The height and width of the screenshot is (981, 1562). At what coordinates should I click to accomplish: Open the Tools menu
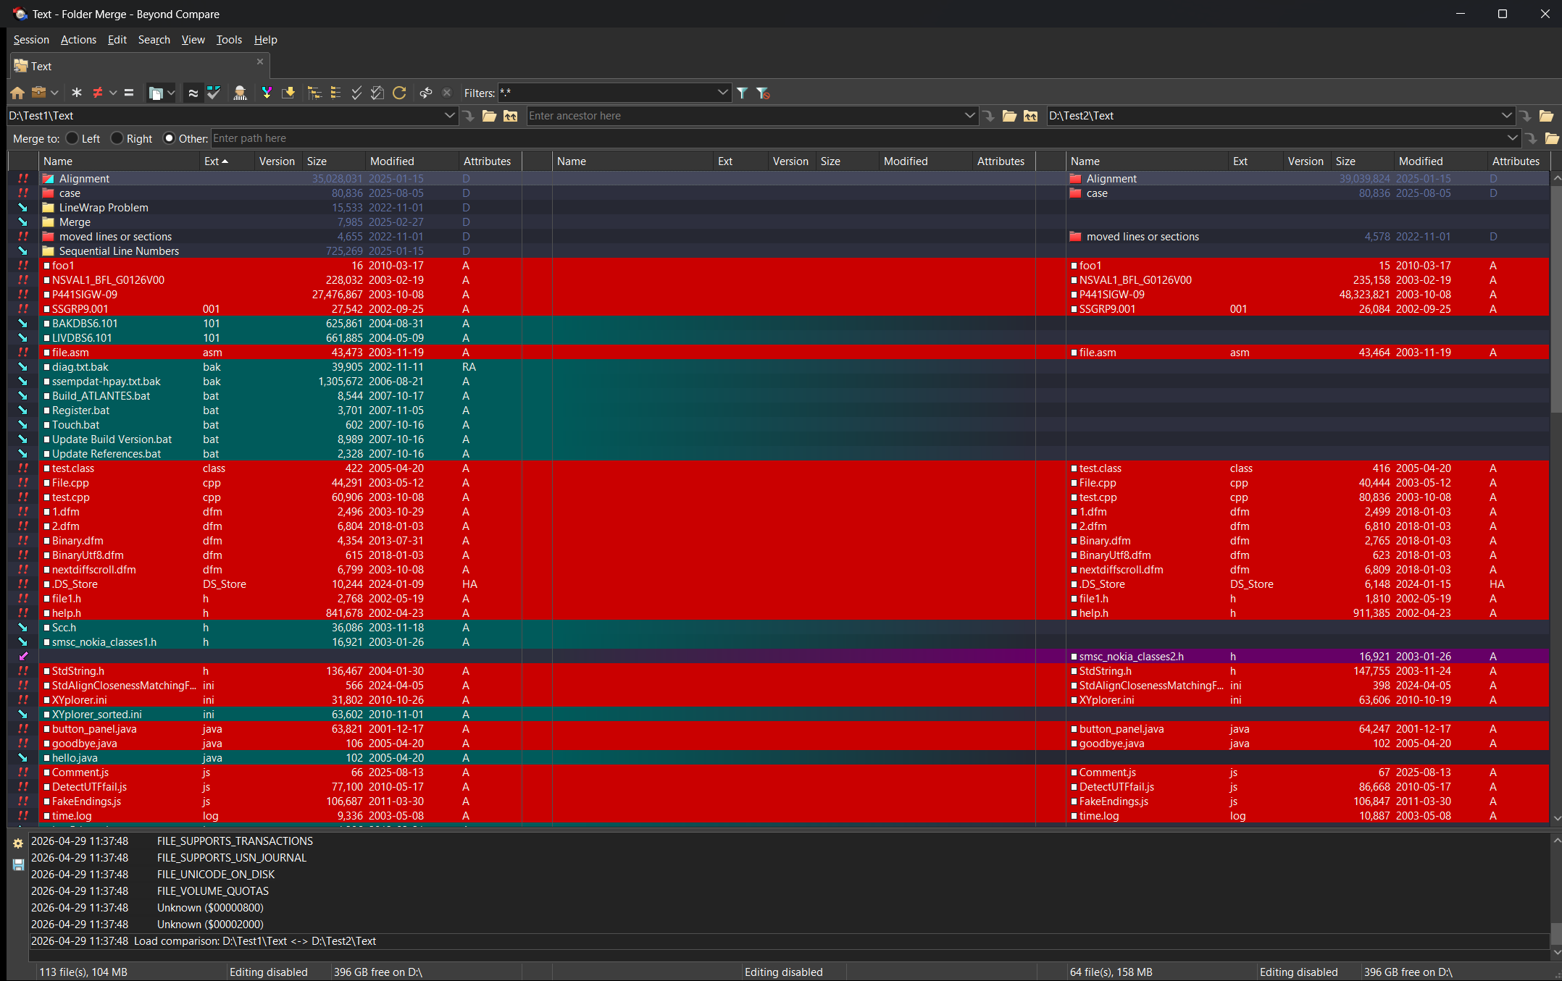(x=229, y=40)
